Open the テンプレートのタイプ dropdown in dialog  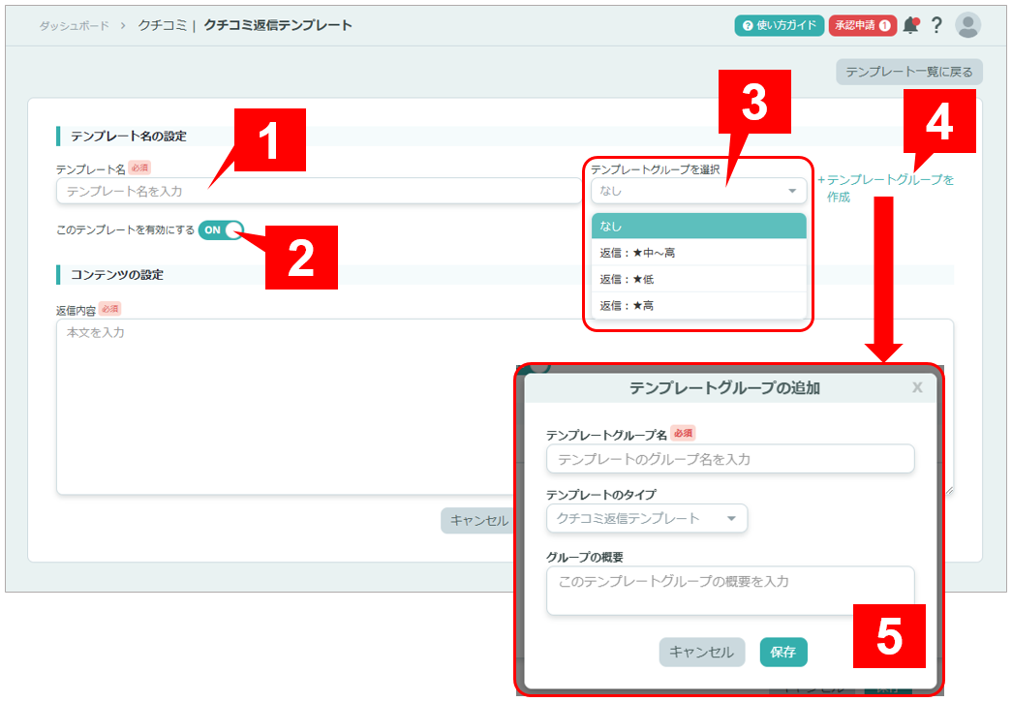tap(646, 518)
